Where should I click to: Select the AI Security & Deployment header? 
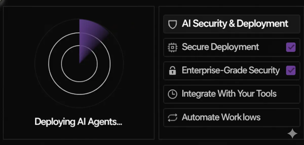pyautogui.click(x=232, y=24)
